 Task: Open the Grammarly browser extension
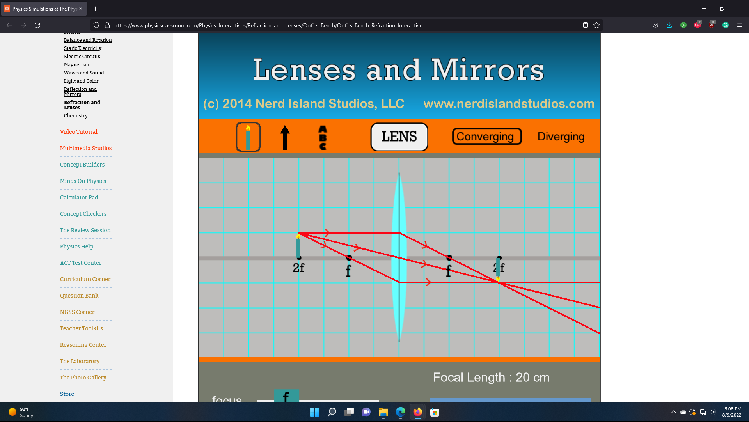(726, 25)
